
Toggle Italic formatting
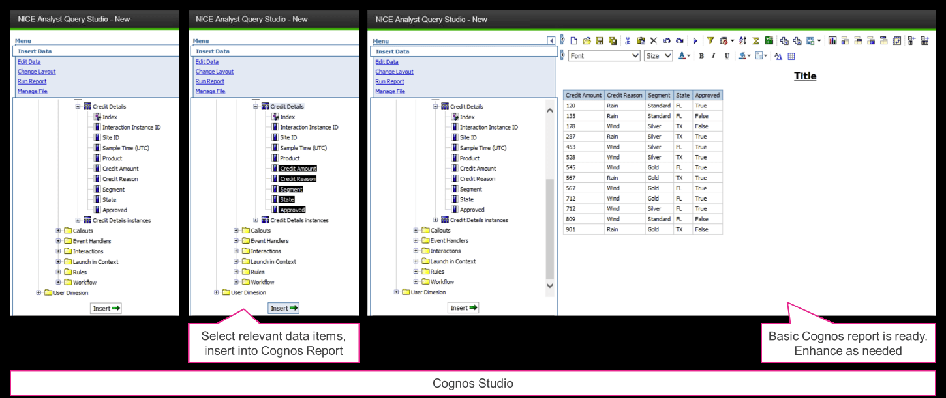713,56
